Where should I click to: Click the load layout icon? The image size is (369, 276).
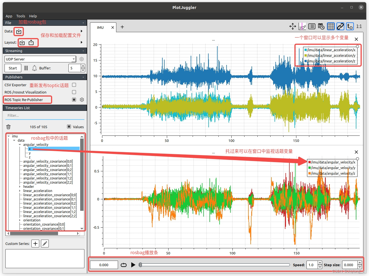[22, 43]
